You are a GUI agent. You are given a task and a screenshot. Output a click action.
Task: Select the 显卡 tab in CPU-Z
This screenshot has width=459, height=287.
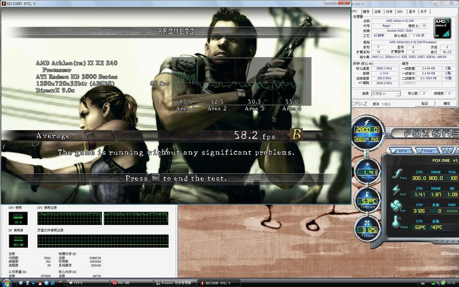click(x=412, y=12)
